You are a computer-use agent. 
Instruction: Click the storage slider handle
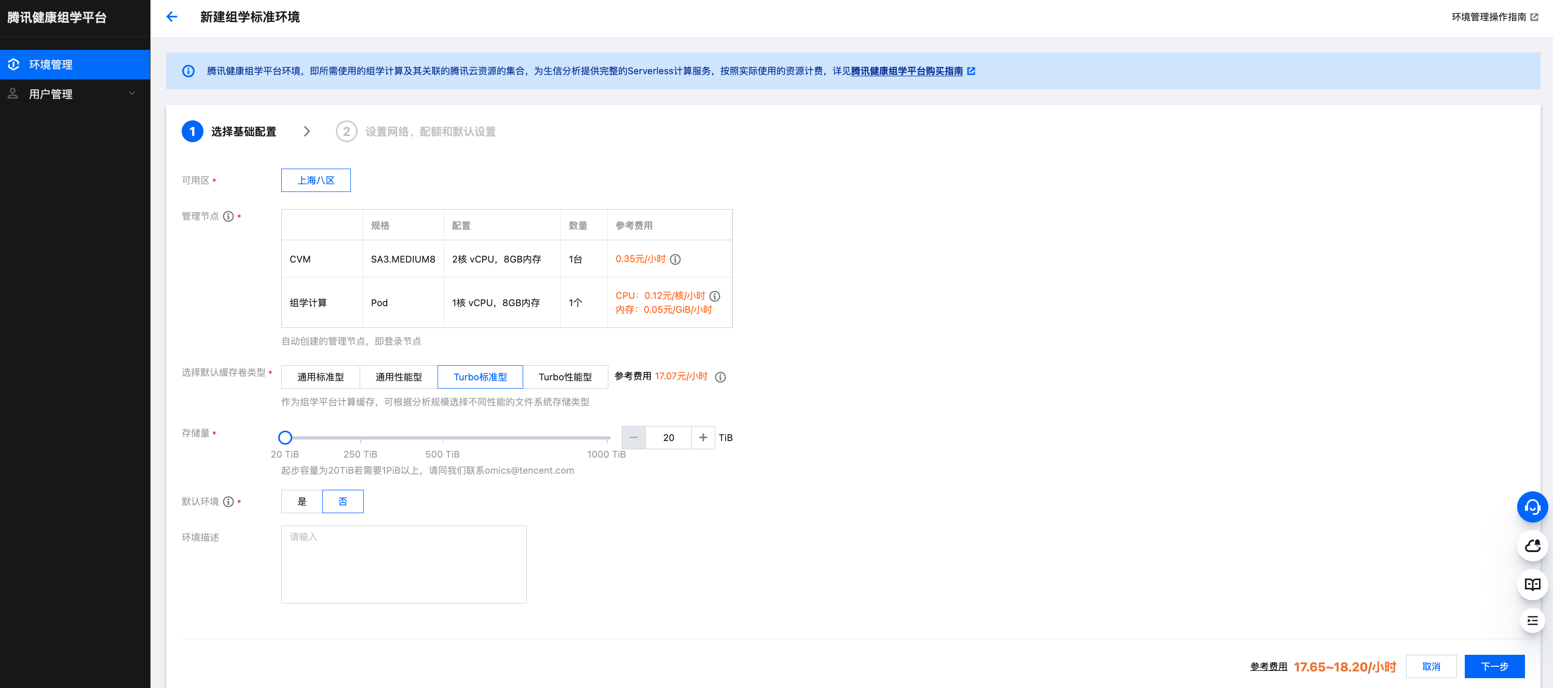[x=285, y=437]
